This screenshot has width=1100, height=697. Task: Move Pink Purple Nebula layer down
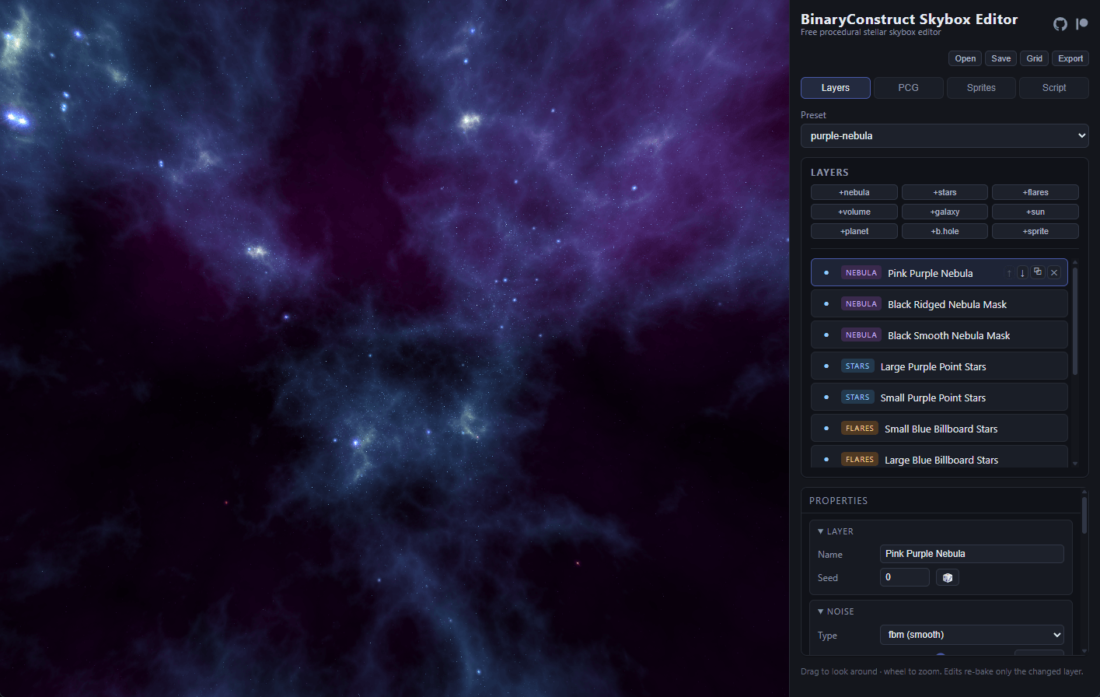pos(1022,272)
